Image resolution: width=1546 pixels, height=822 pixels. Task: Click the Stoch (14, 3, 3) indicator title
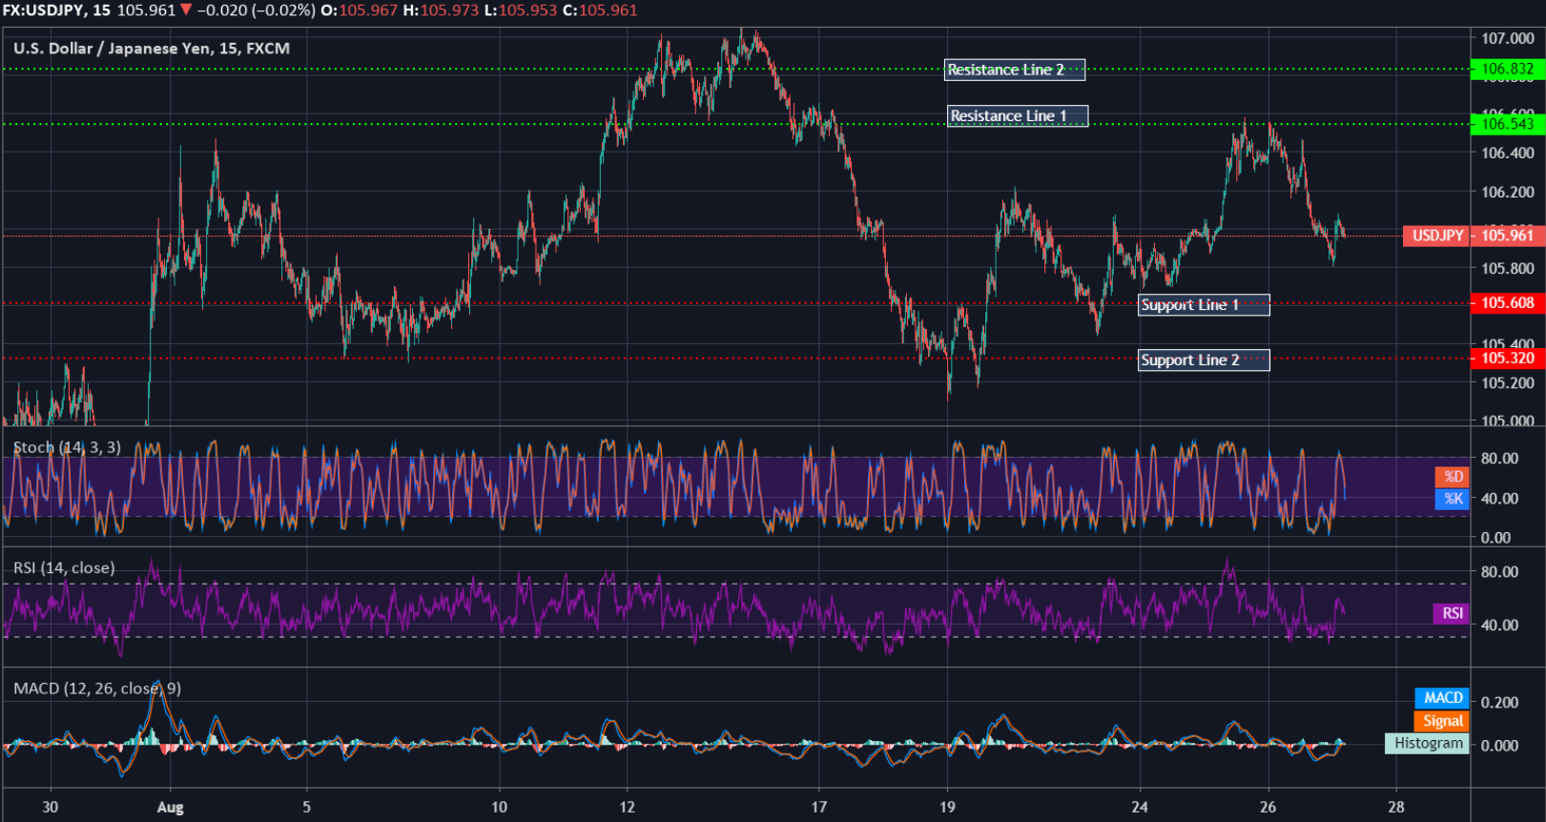[x=67, y=447]
